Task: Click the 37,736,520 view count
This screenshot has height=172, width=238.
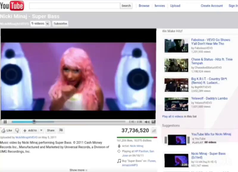Action: (135, 130)
